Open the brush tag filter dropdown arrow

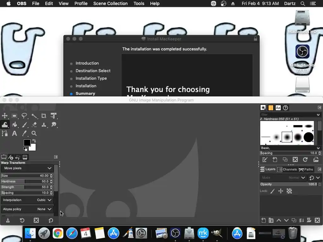[318, 115]
